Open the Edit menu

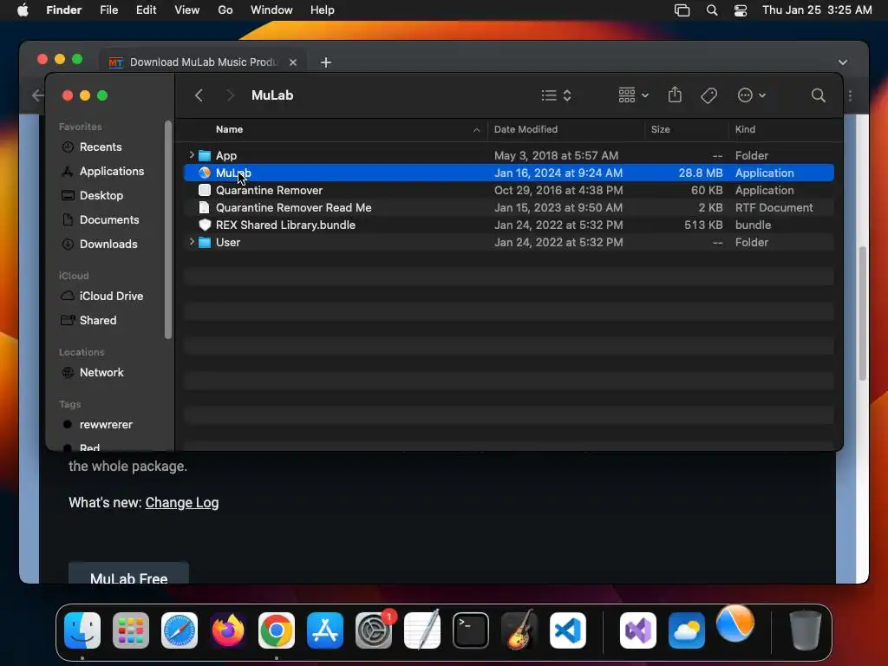146,10
